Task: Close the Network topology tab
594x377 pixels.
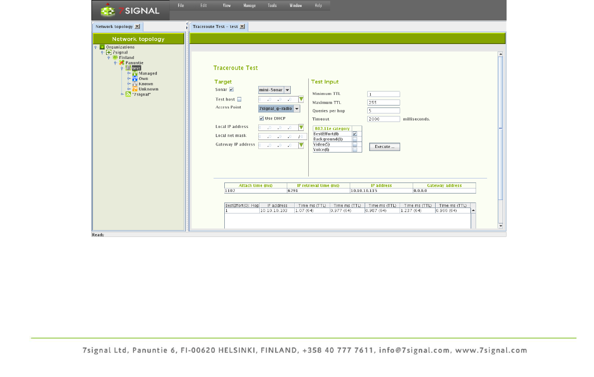Action: (137, 26)
